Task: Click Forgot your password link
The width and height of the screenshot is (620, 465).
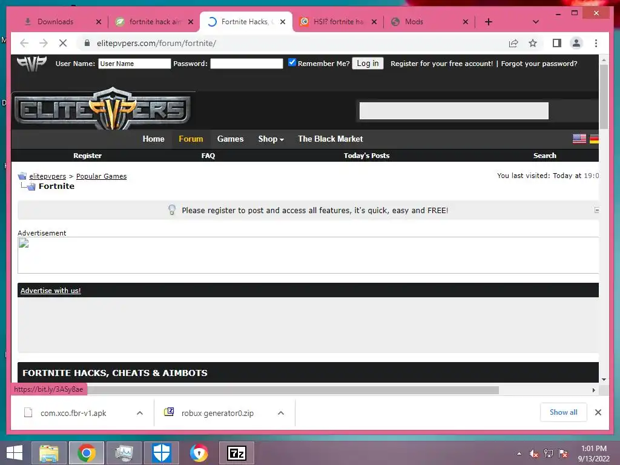Action: 539,64
